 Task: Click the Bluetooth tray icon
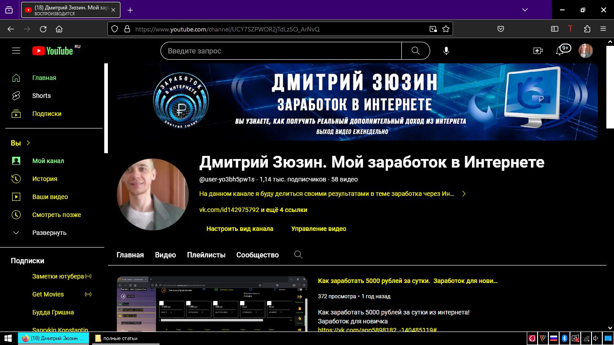tap(565, 338)
